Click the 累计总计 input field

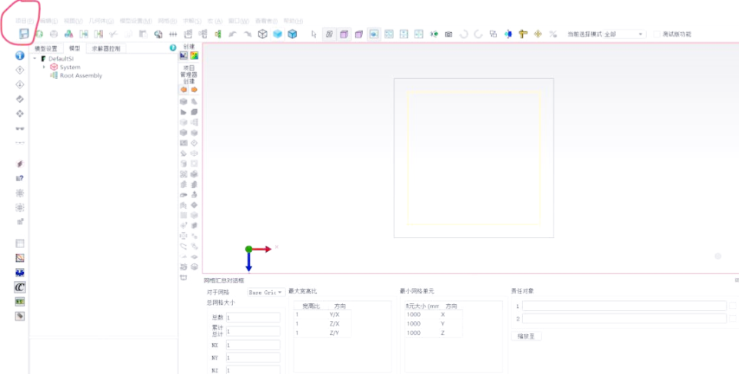(x=253, y=331)
